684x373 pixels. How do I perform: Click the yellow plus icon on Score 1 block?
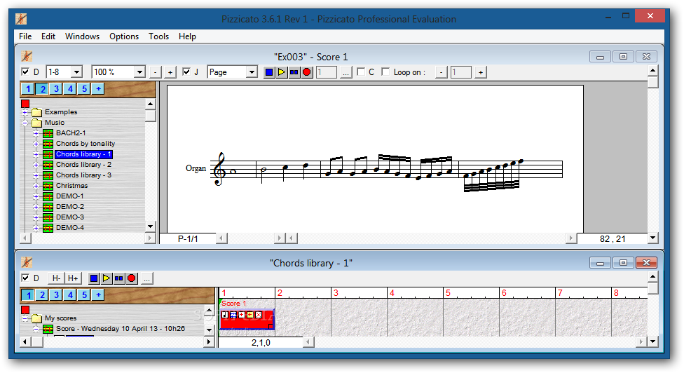tap(250, 315)
